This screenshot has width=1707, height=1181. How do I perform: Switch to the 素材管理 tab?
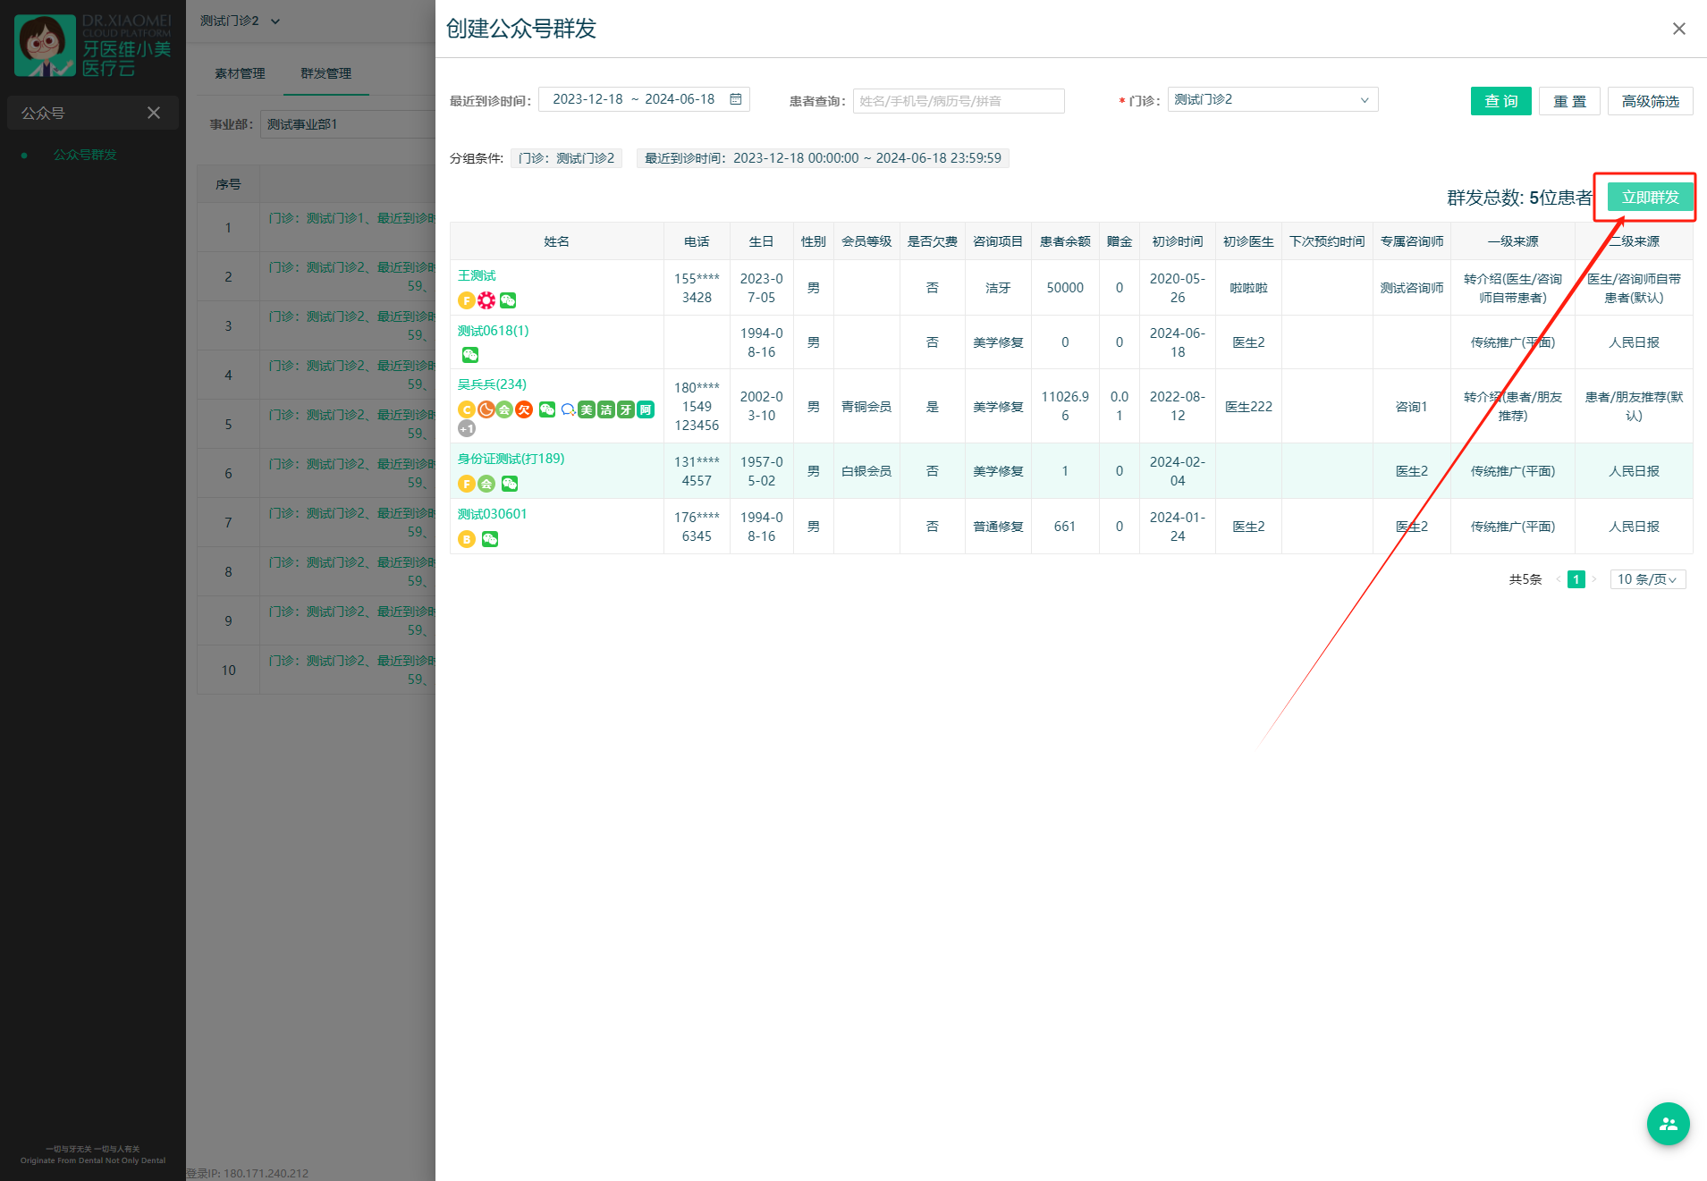pos(240,73)
